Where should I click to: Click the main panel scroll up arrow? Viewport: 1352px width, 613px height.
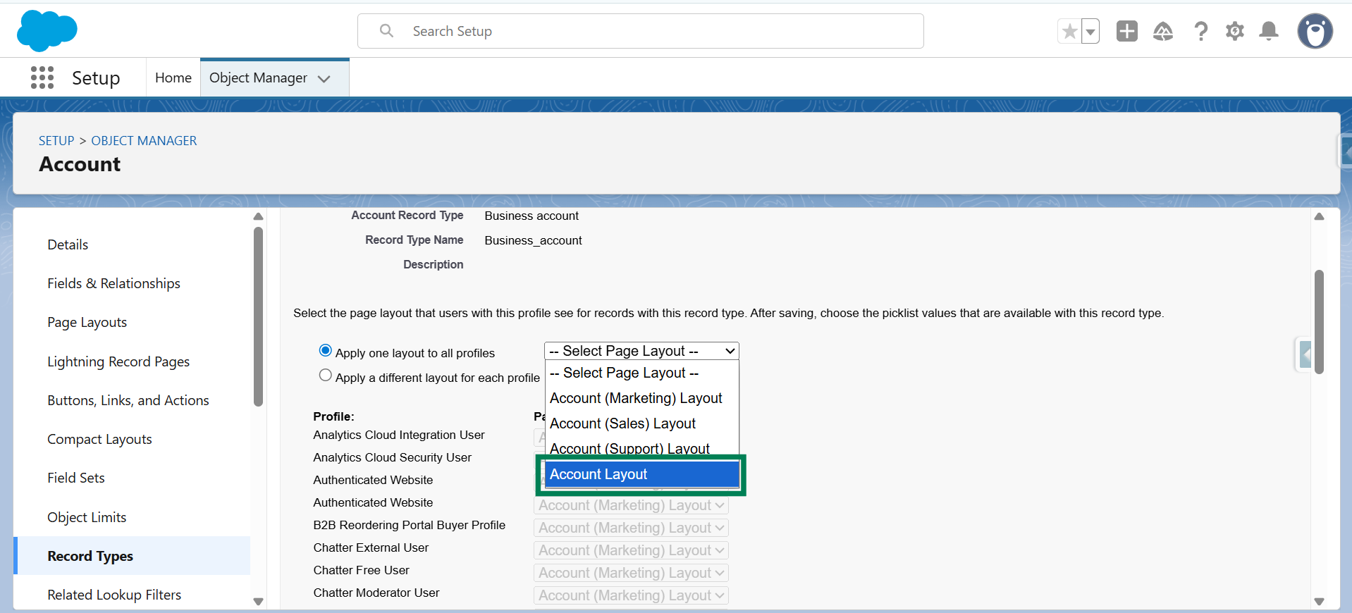click(1319, 216)
